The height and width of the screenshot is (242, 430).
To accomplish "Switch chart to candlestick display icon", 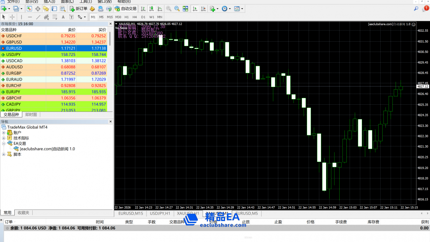I will (x=152, y=8).
